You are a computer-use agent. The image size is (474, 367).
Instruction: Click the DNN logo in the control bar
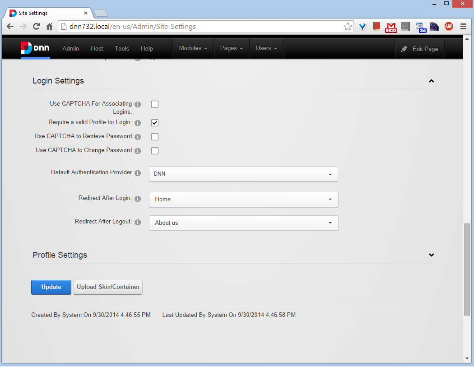point(35,48)
